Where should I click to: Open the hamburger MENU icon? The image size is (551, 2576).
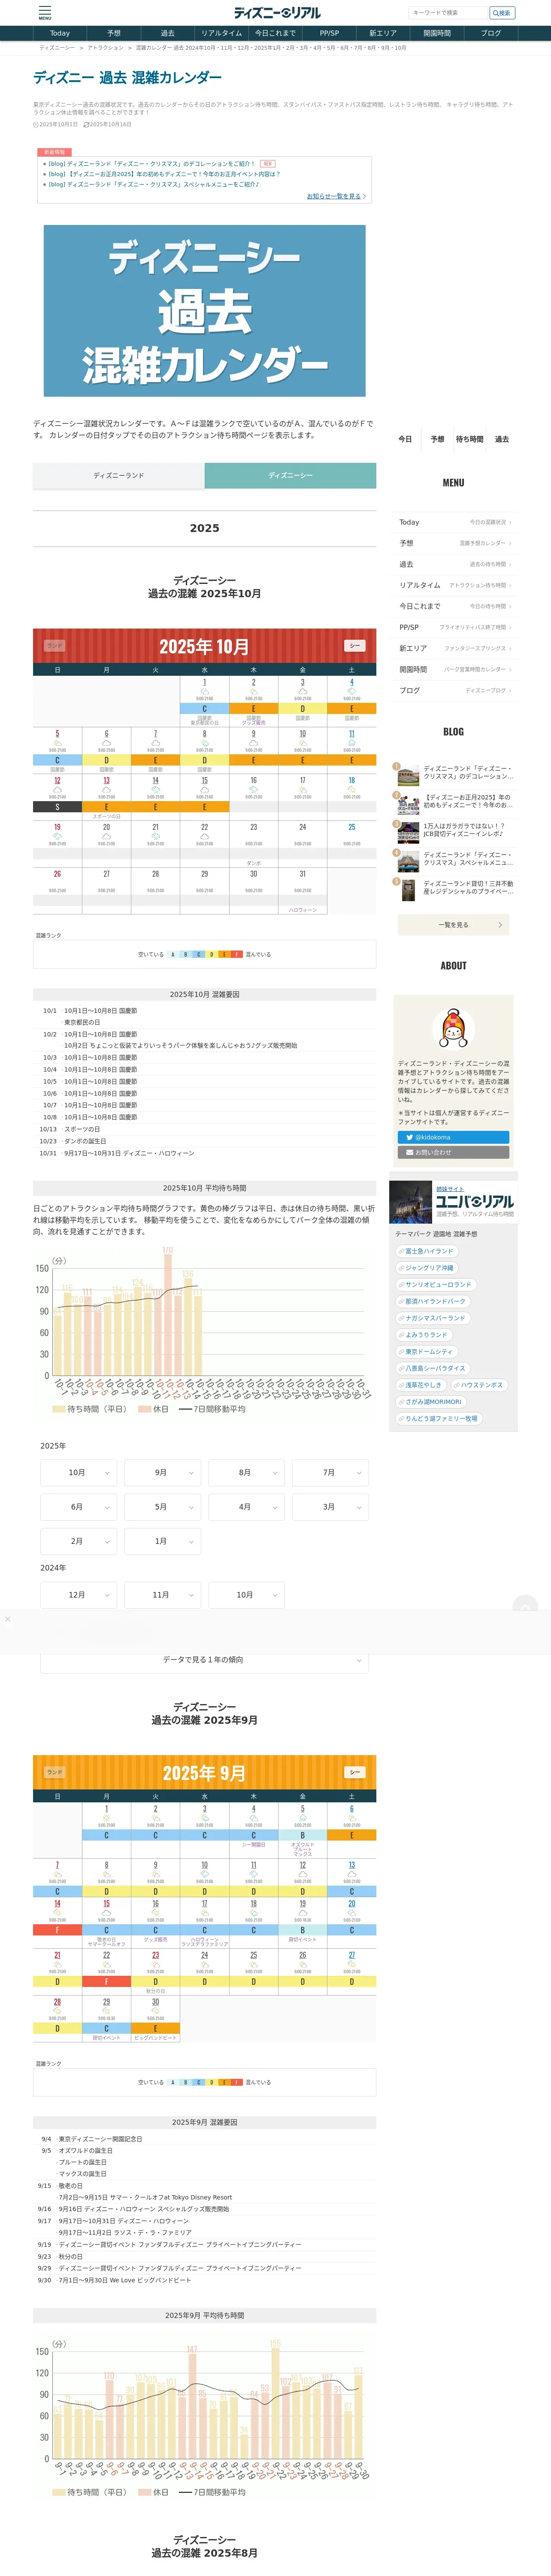(x=45, y=12)
